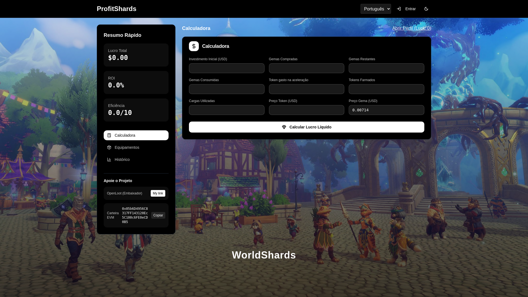Click the Calcular Lucro Líquido button
The image size is (528, 297).
tap(307, 127)
